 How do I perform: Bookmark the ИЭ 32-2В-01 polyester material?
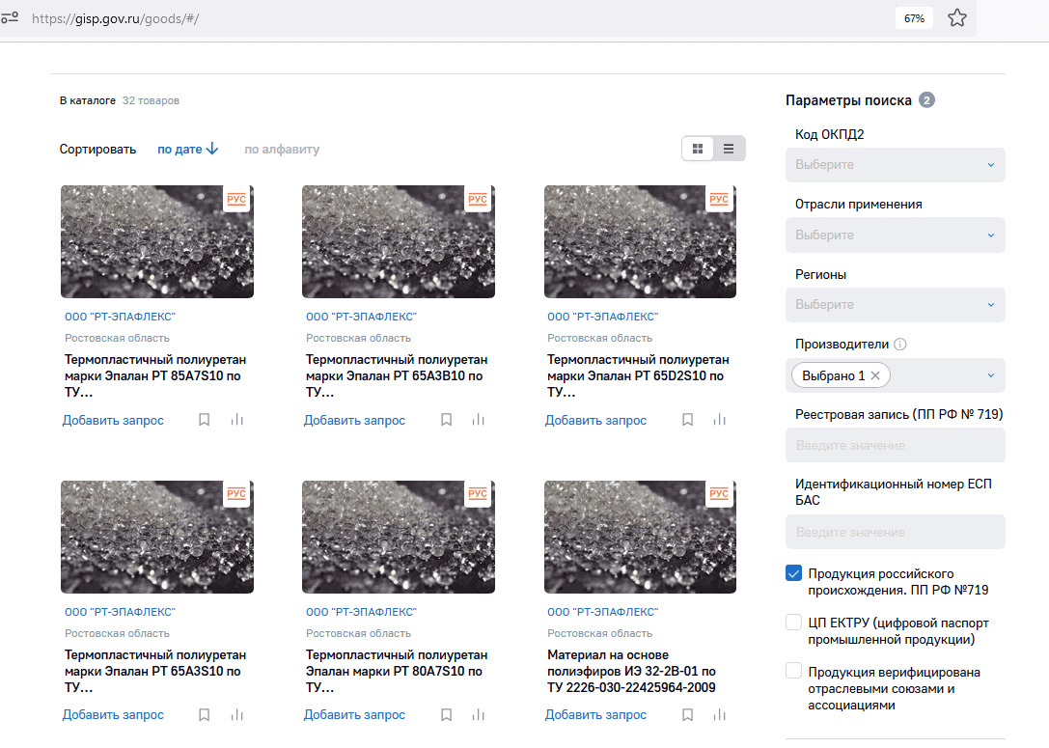click(x=687, y=715)
